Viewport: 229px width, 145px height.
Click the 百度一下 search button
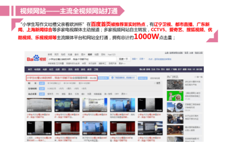click(123, 59)
